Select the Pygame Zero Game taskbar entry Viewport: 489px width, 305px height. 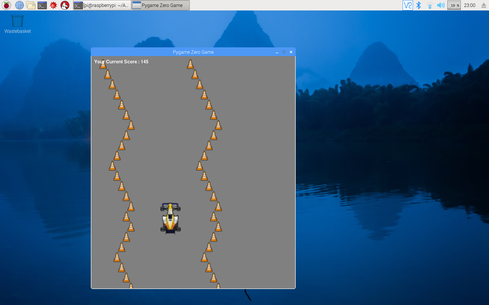click(x=160, y=5)
